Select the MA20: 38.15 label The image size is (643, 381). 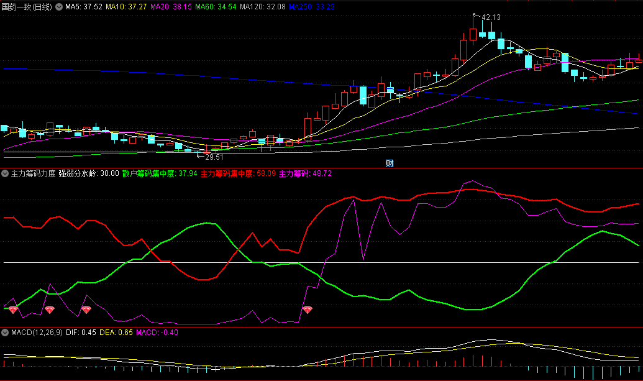pyautogui.click(x=171, y=7)
